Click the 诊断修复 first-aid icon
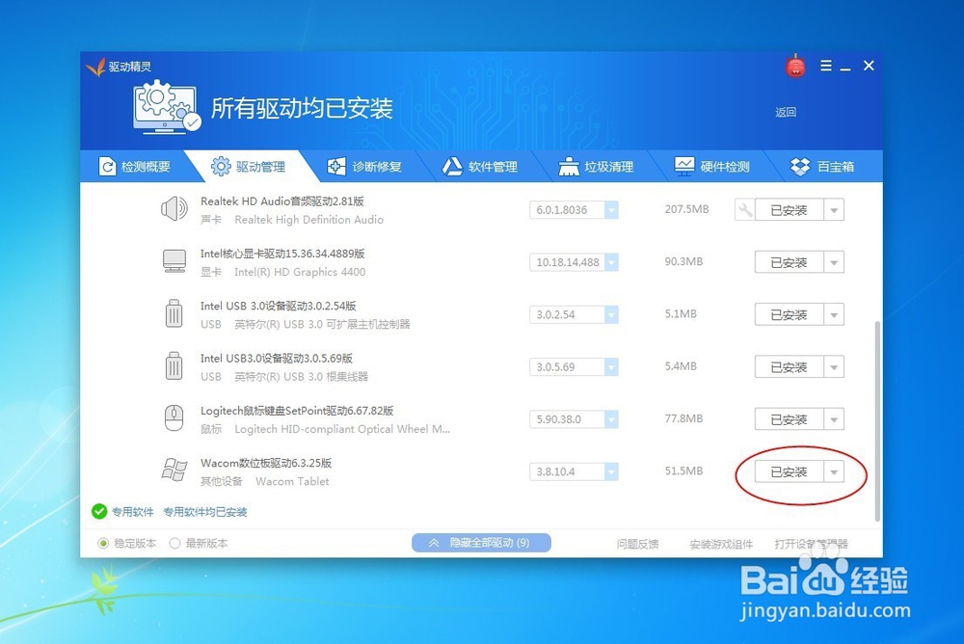 [336, 166]
